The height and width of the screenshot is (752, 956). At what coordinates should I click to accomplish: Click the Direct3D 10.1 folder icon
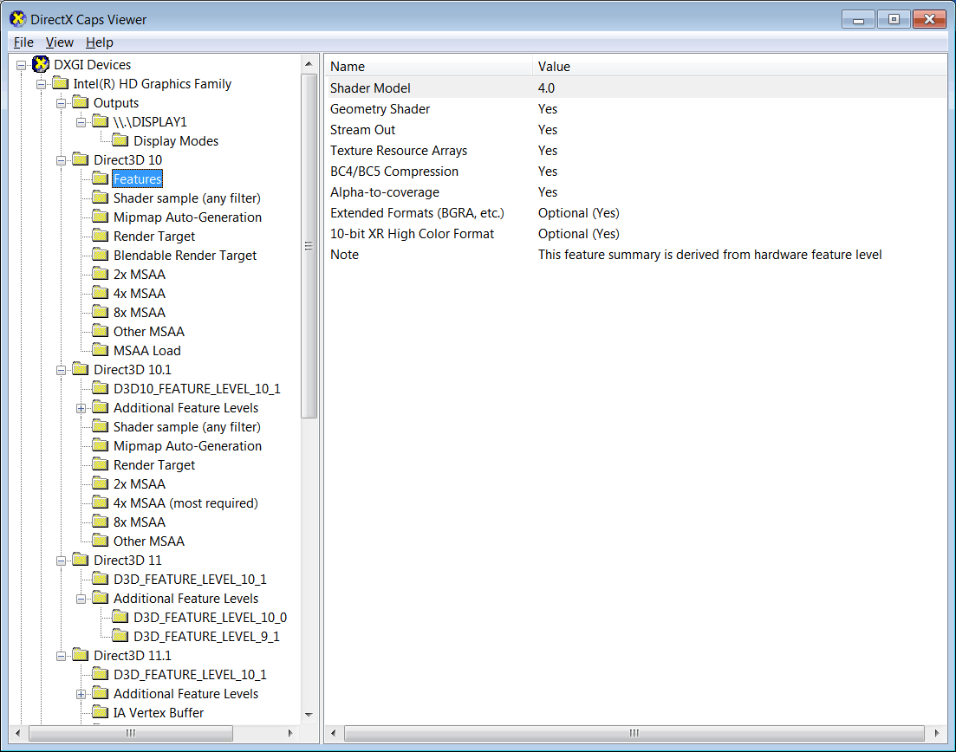point(81,369)
